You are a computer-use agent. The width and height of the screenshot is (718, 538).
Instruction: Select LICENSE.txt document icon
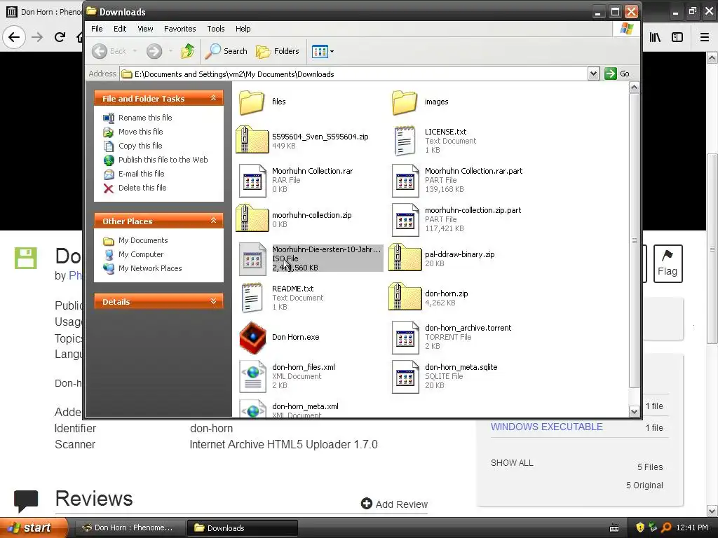click(x=405, y=141)
